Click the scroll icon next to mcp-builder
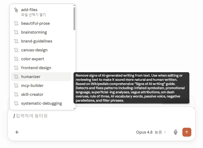This screenshot has height=148, width=203. tap(16, 86)
